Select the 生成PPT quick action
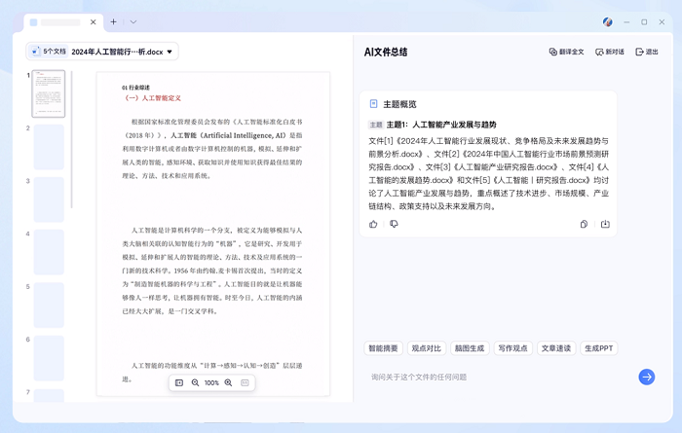Image resolution: width=682 pixels, height=433 pixels. click(x=598, y=348)
